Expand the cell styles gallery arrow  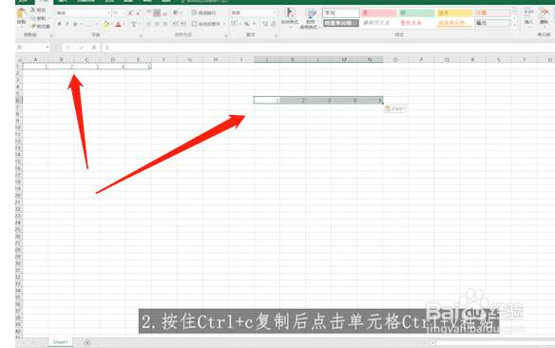[x=514, y=26]
